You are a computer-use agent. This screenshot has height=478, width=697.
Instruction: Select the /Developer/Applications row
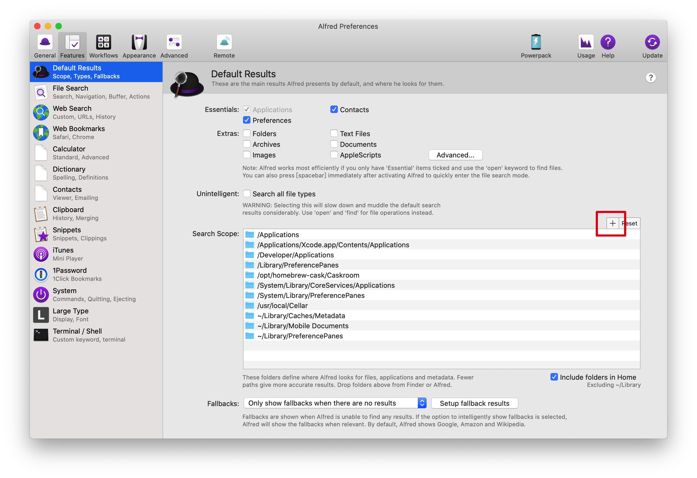coord(441,255)
